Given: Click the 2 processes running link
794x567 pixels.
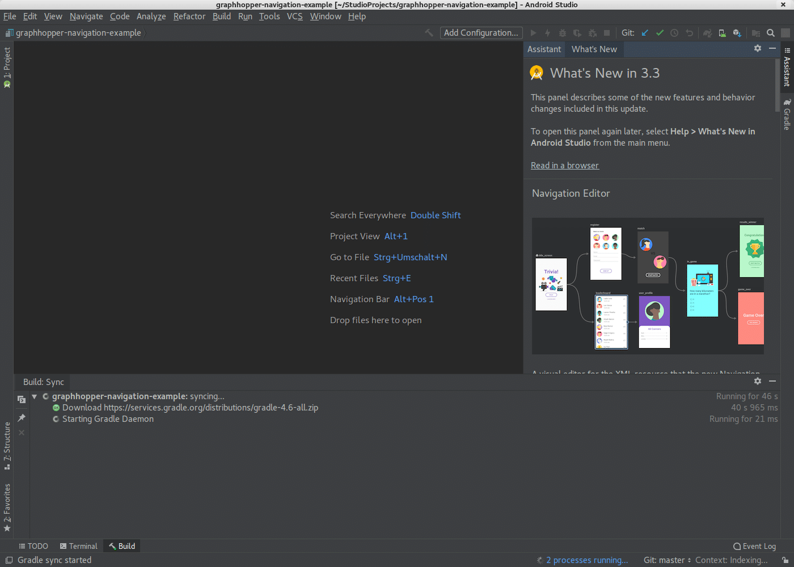Looking at the screenshot, I should [x=587, y=560].
